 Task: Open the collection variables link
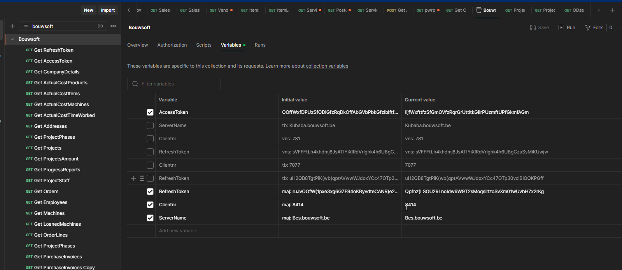click(x=327, y=66)
